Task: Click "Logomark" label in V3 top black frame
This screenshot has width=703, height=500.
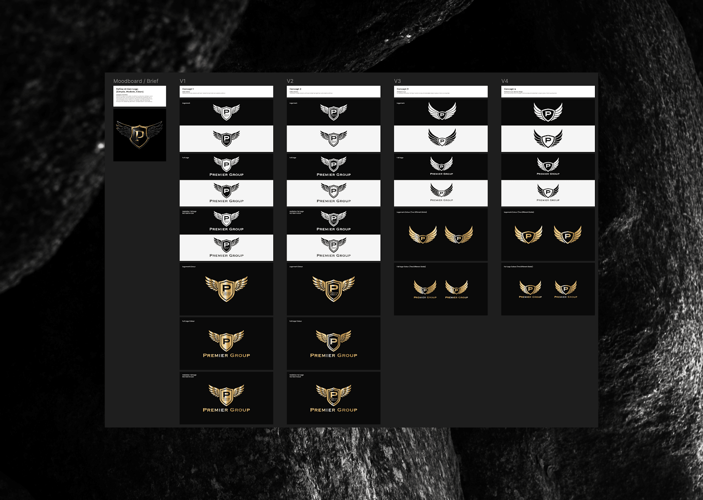Action: tap(401, 103)
